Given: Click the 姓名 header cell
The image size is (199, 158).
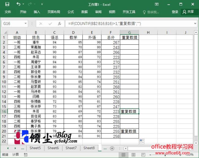Looking at the screenshot, I should coord(36,37).
